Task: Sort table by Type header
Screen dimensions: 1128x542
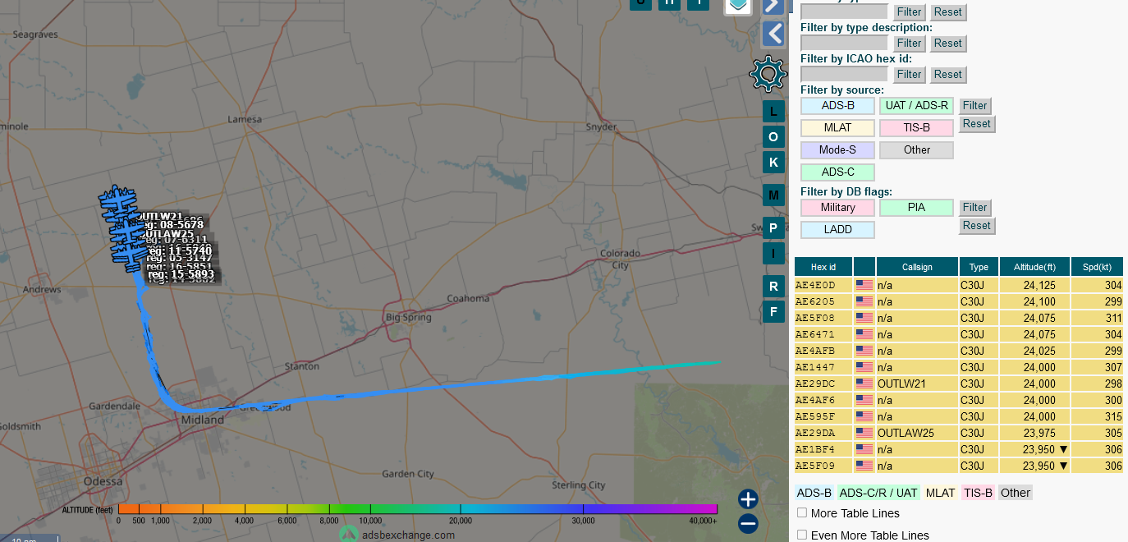Action: tap(979, 267)
